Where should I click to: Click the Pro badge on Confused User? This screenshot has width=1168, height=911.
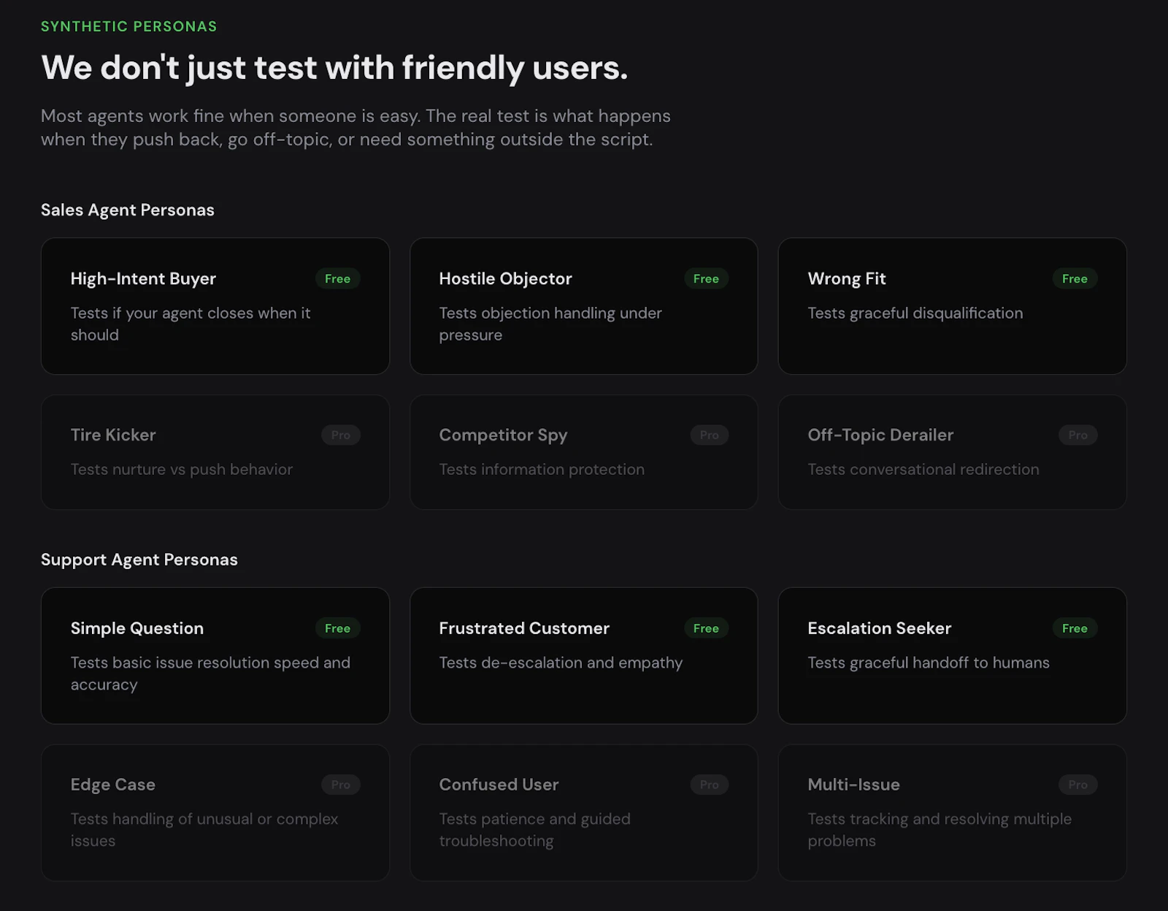pyautogui.click(x=710, y=785)
